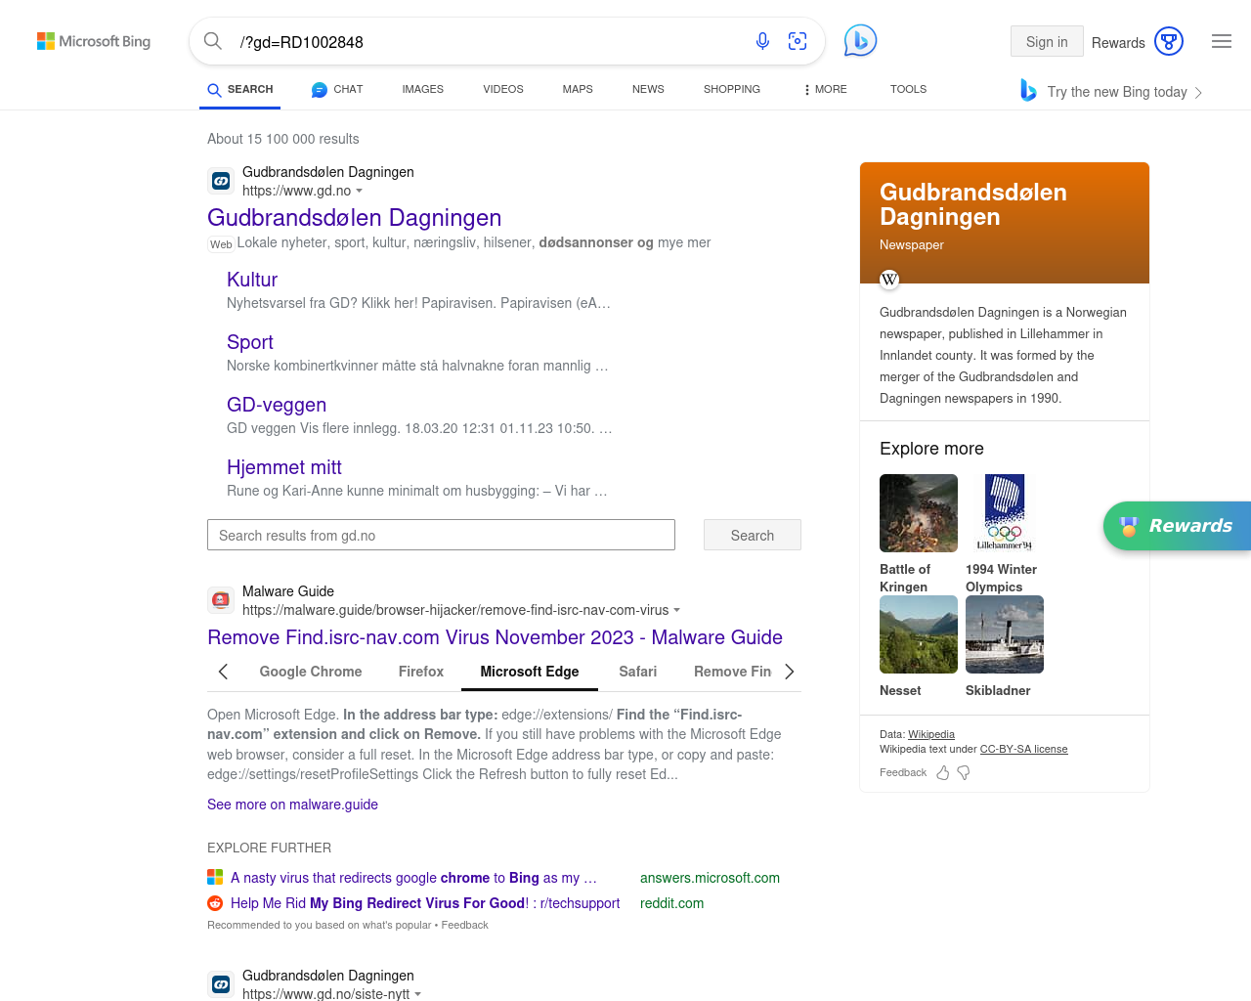Click the 'Remove Fin' tab label

click(732, 672)
